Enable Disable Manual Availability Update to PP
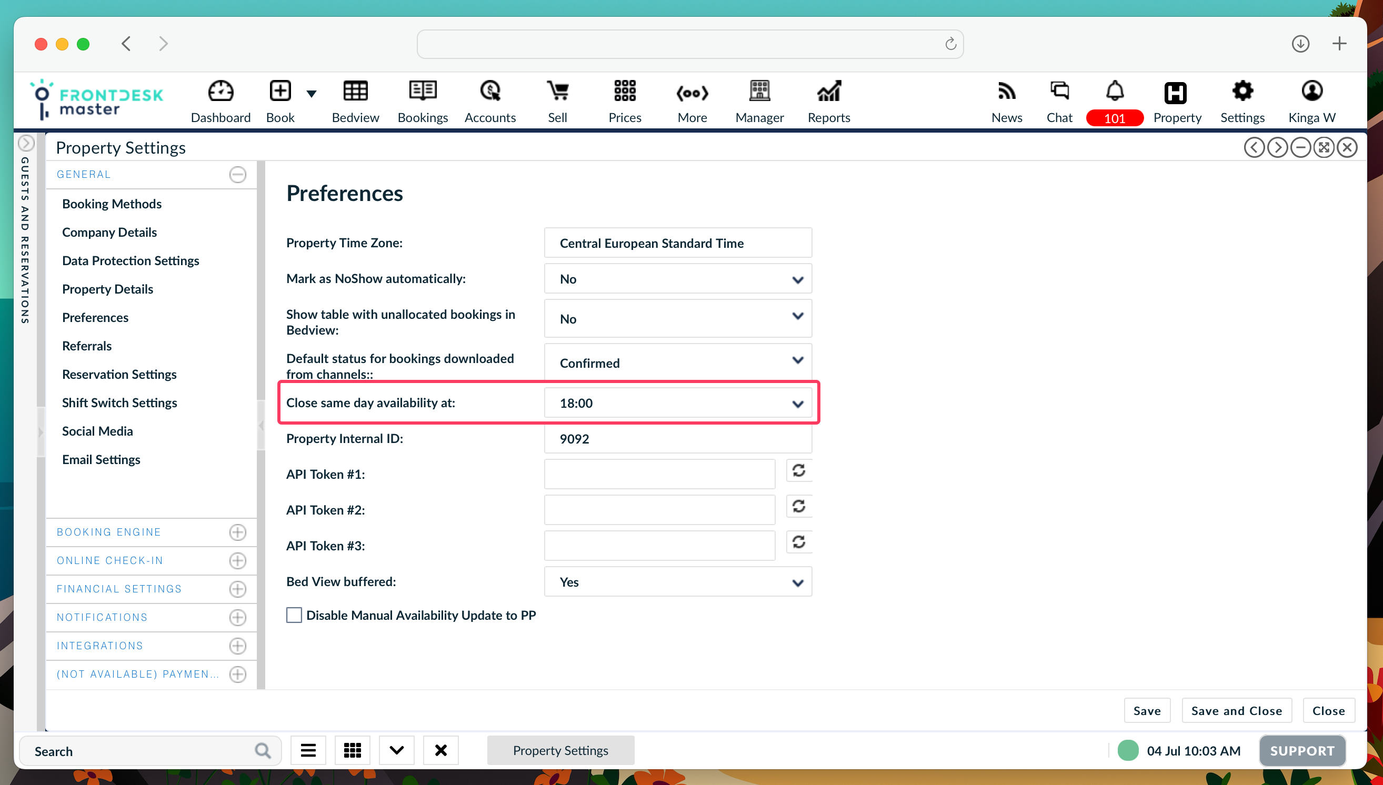Viewport: 1383px width, 785px height. [x=294, y=614]
